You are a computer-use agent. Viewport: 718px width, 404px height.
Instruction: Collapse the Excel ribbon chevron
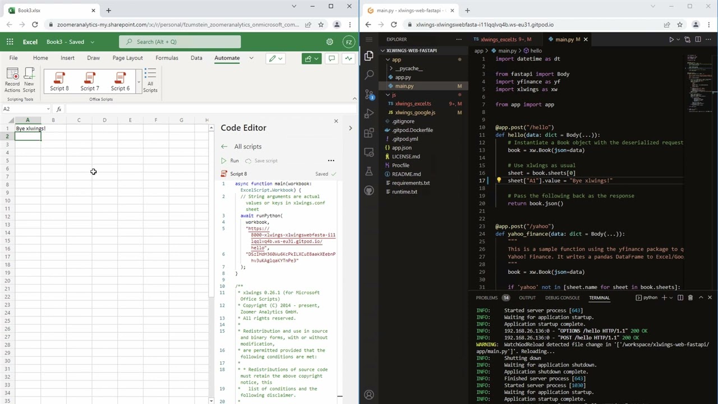(354, 98)
